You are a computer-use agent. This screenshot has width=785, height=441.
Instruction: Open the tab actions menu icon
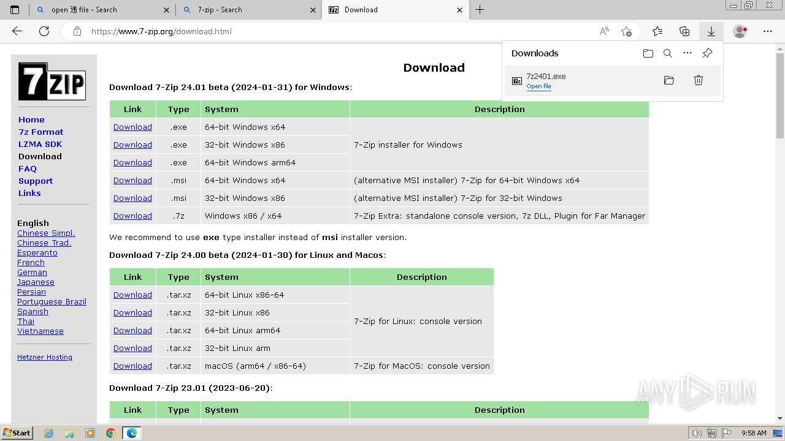[15, 10]
